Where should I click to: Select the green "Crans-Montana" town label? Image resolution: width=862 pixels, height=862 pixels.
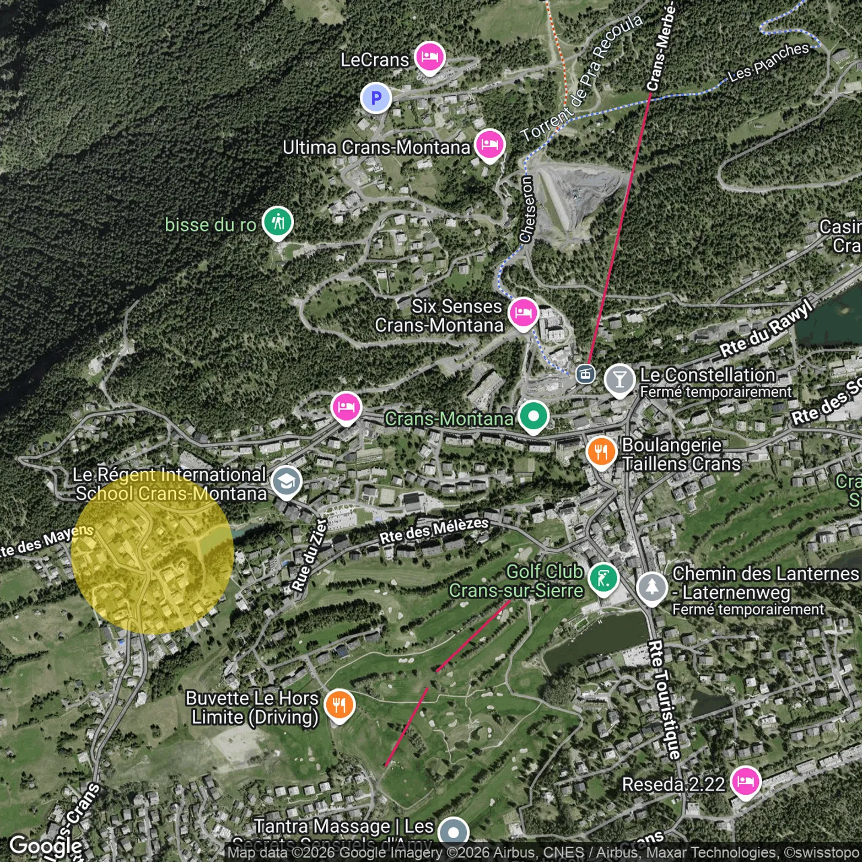pos(449,418)
